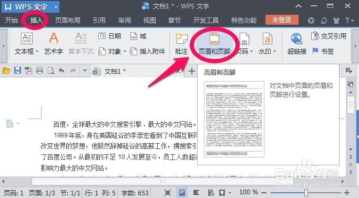Click the tab list icon at toolbar right
Screen dimensions: 359x198
point(348,71)
